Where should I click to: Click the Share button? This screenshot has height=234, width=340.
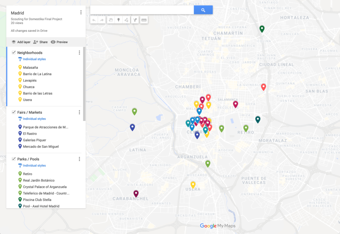[40, 42]
